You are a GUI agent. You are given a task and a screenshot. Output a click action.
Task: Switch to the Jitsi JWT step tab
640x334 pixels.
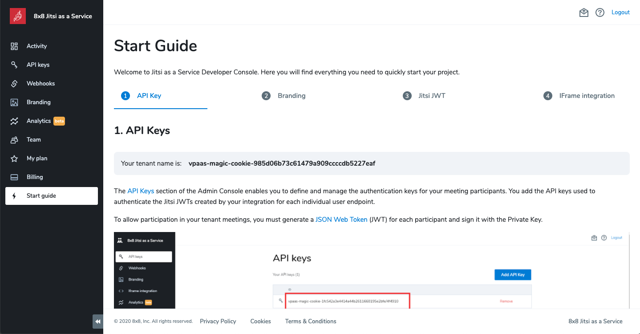coord(424,96)
